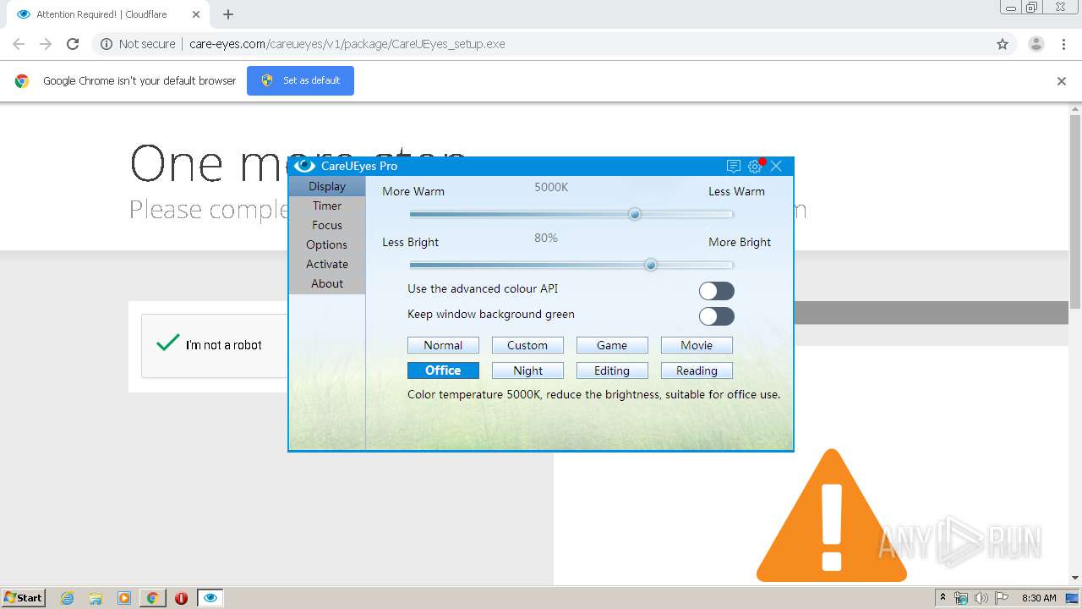This screenshot has height=609, width=1082.
Task: Switch to CareUEyes taskbar button
Action: pos(210,598)
